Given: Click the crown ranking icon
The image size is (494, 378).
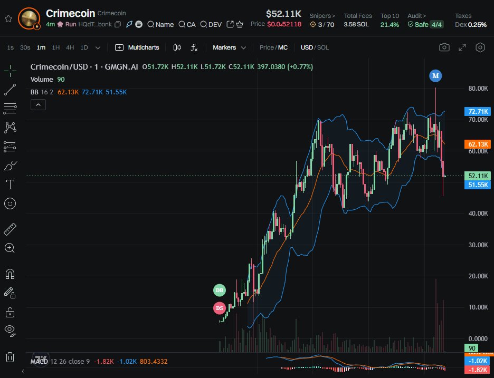Looking at the screenshot, I should pos(240,24).
